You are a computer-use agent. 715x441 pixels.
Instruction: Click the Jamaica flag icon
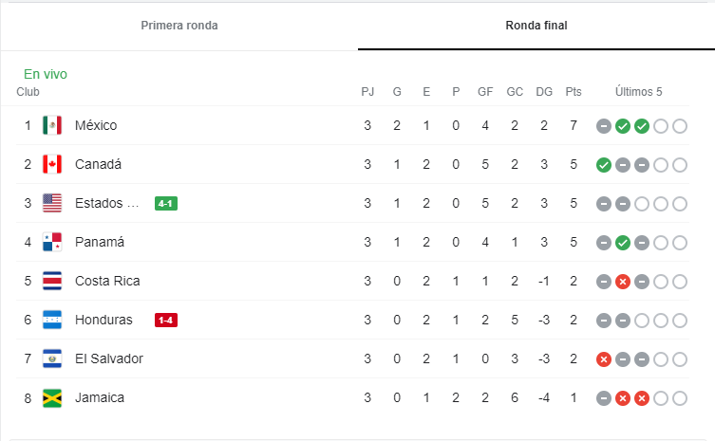(x=52, y=397)
